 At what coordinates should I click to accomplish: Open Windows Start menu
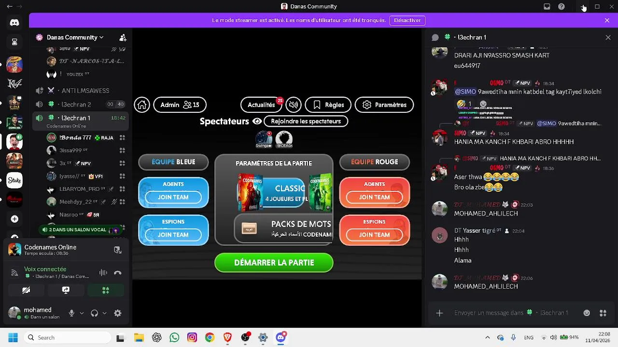coord(13,338)
